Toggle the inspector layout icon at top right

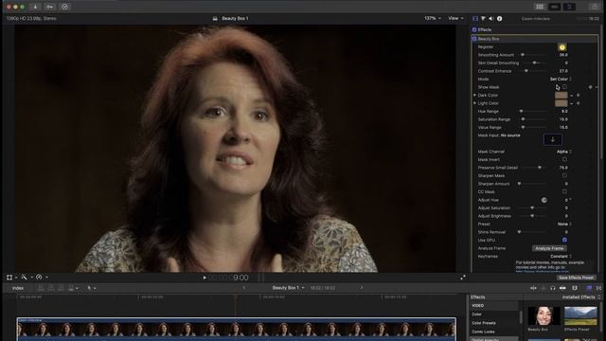569,7
